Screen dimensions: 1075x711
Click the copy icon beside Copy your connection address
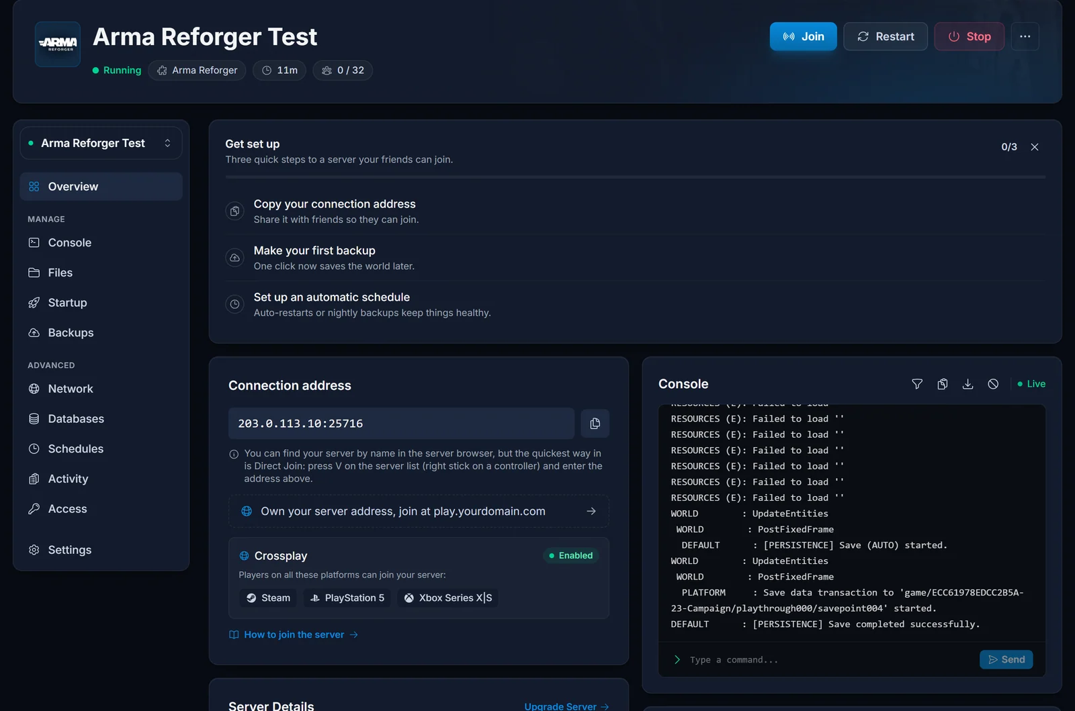[234, 211]
